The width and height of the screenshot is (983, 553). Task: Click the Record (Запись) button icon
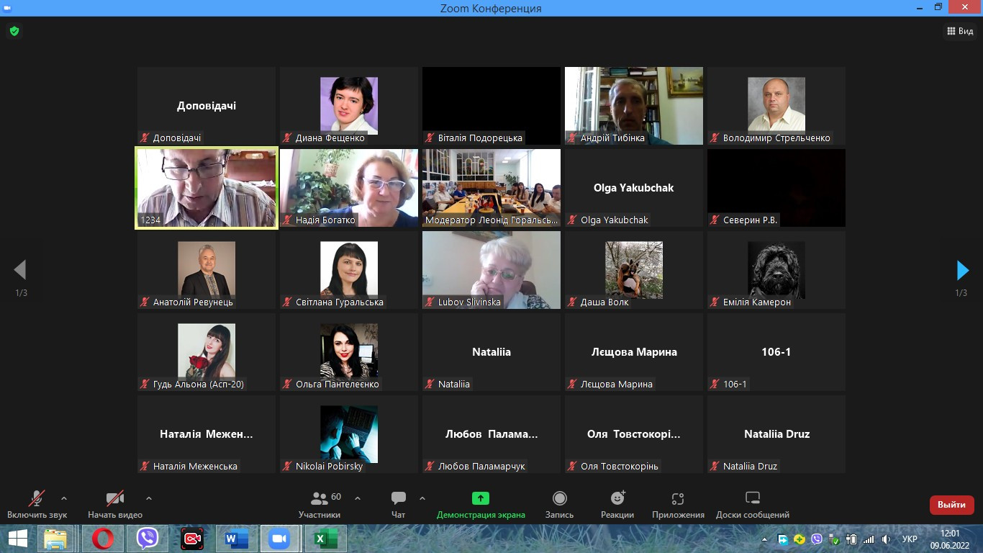click(559, 498)
